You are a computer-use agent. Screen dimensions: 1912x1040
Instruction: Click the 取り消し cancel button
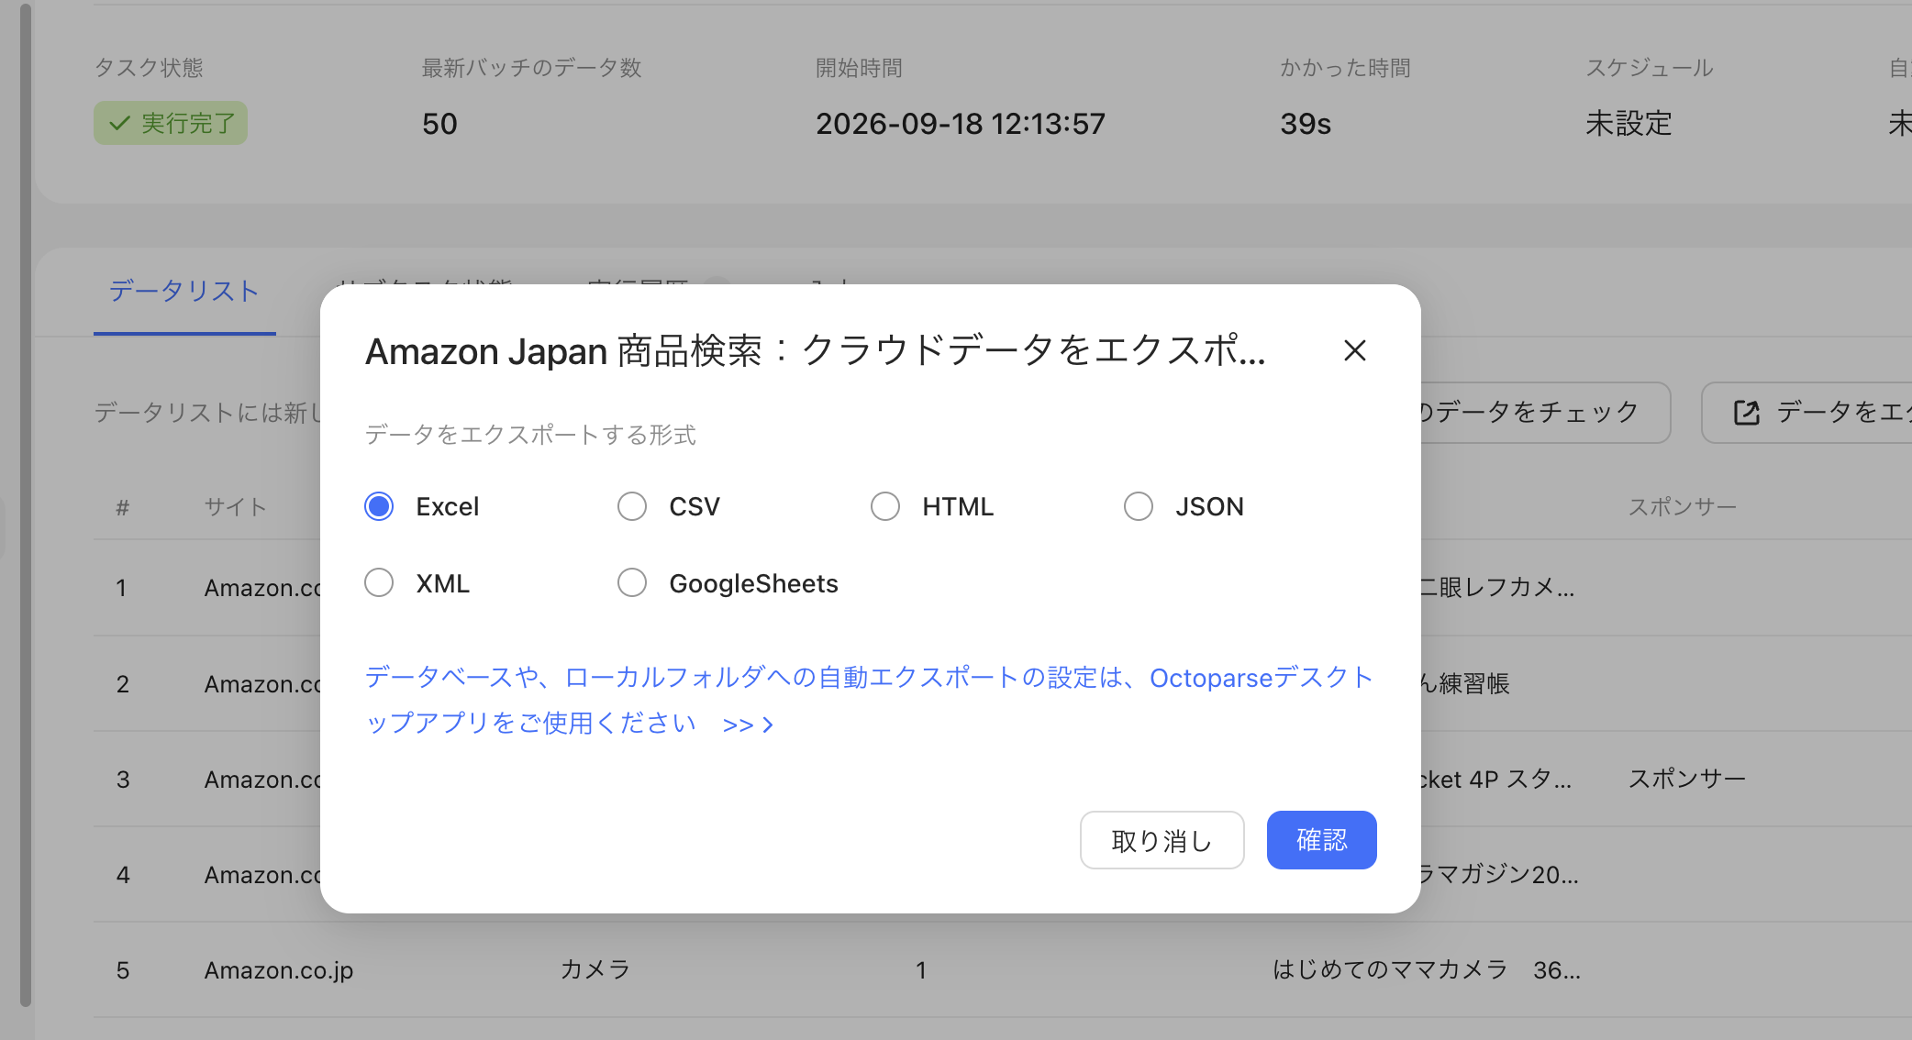pos(1162,840)
